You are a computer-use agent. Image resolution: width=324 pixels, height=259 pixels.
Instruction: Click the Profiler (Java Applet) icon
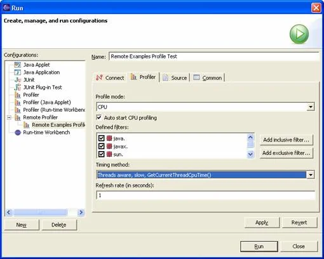point(18,102)
